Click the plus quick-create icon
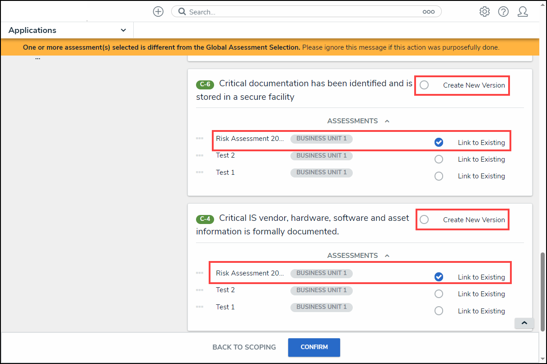This screenshot has height=364, width=547. (x=158, y=12)
